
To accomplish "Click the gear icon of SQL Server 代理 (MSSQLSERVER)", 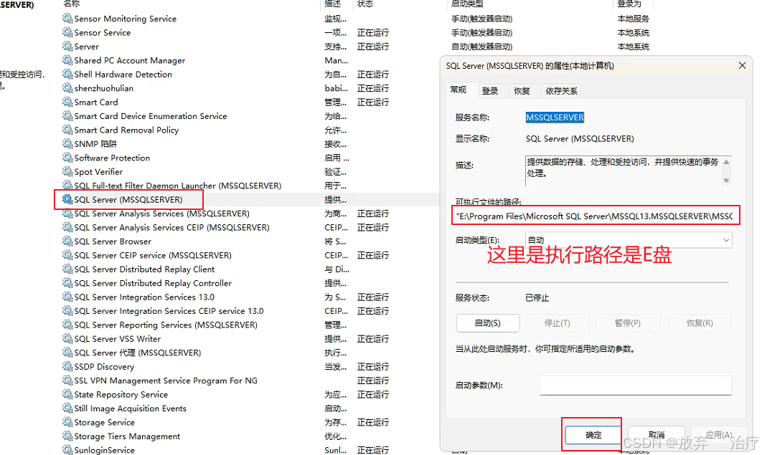I will [67, 353].
